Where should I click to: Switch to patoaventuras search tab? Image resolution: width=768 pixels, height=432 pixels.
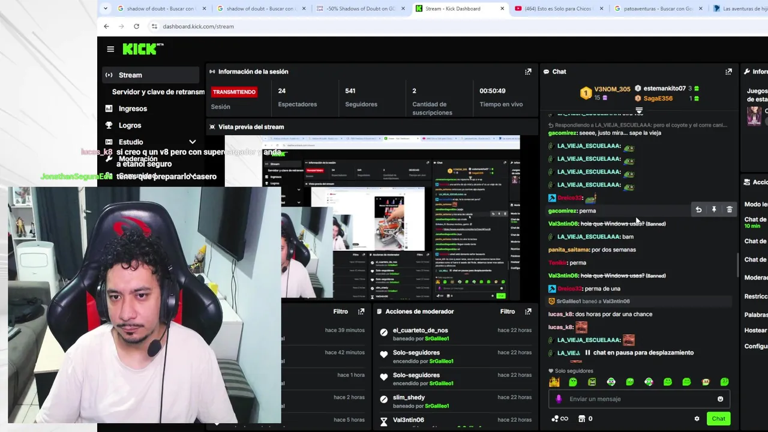pos(659,8)
